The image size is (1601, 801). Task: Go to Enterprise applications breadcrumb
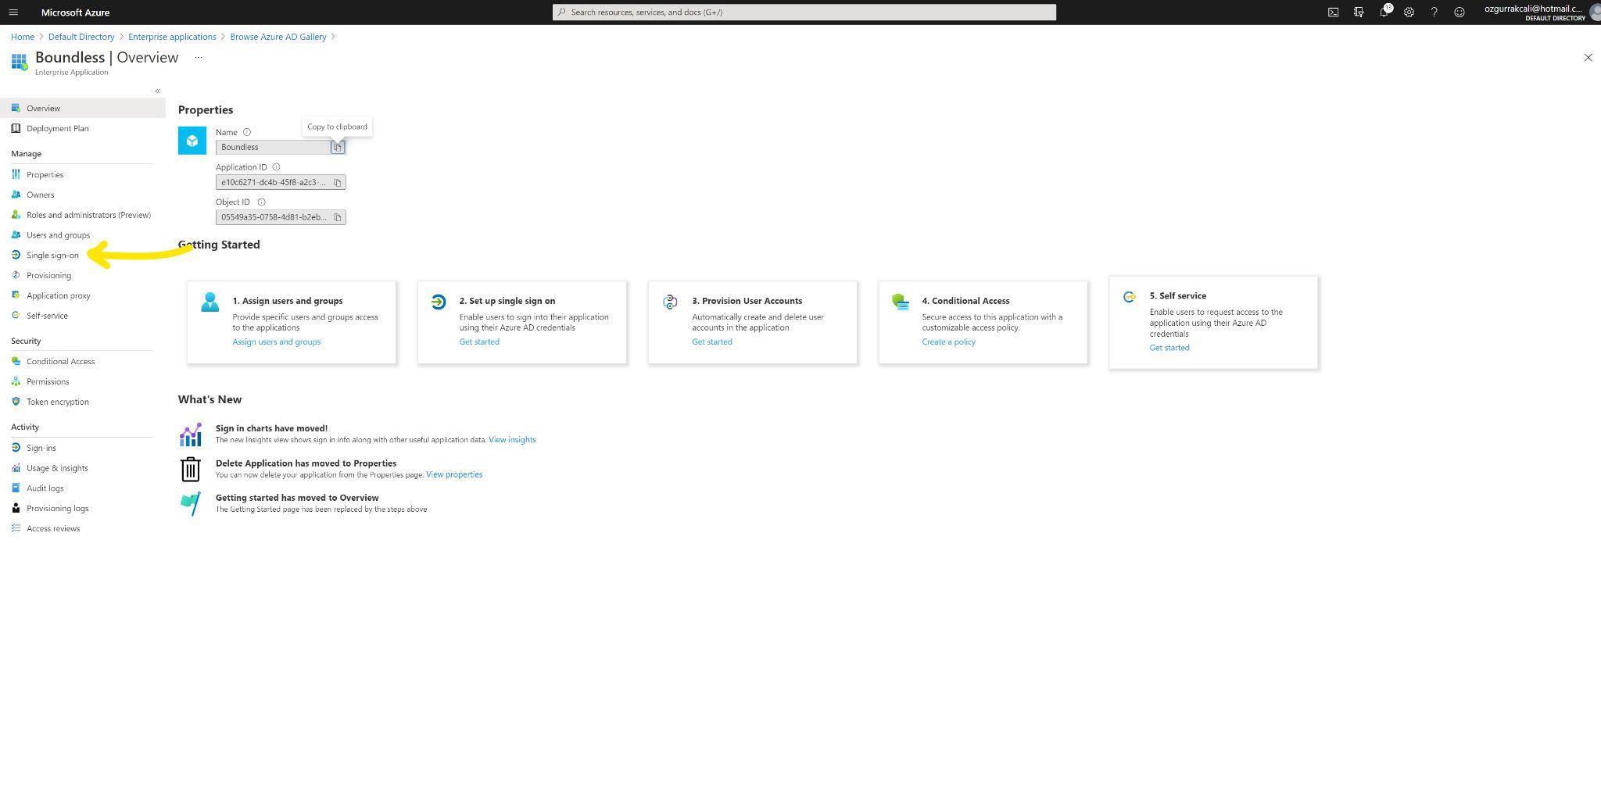point(172,37)
